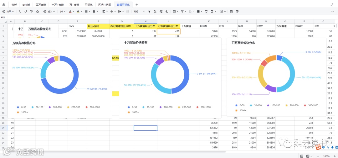Switch to the 十万+赛道 sheet tab
The height and width of the screenshot is (158, 338).
(58, 4)
